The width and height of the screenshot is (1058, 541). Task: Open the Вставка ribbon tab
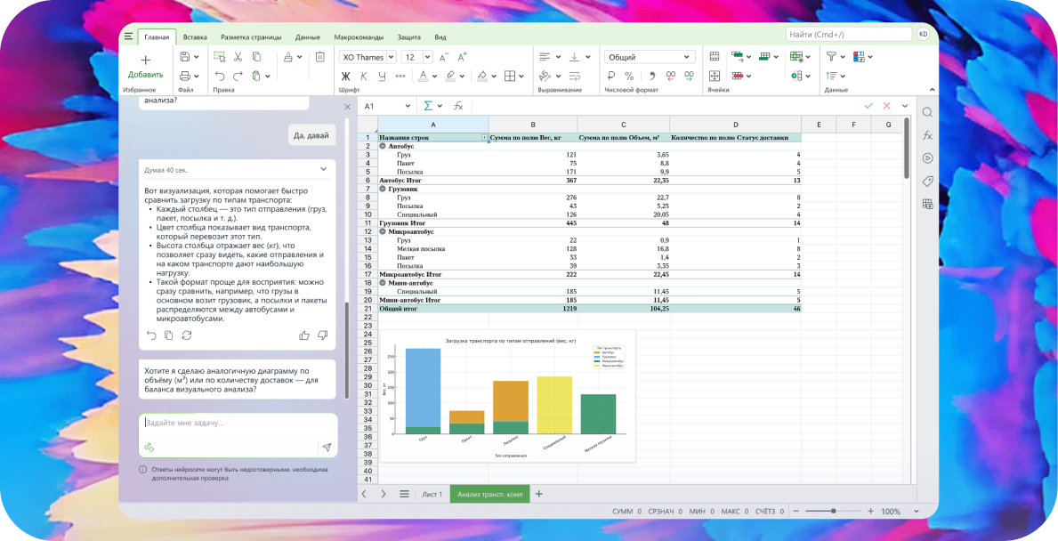click(195, 37)
